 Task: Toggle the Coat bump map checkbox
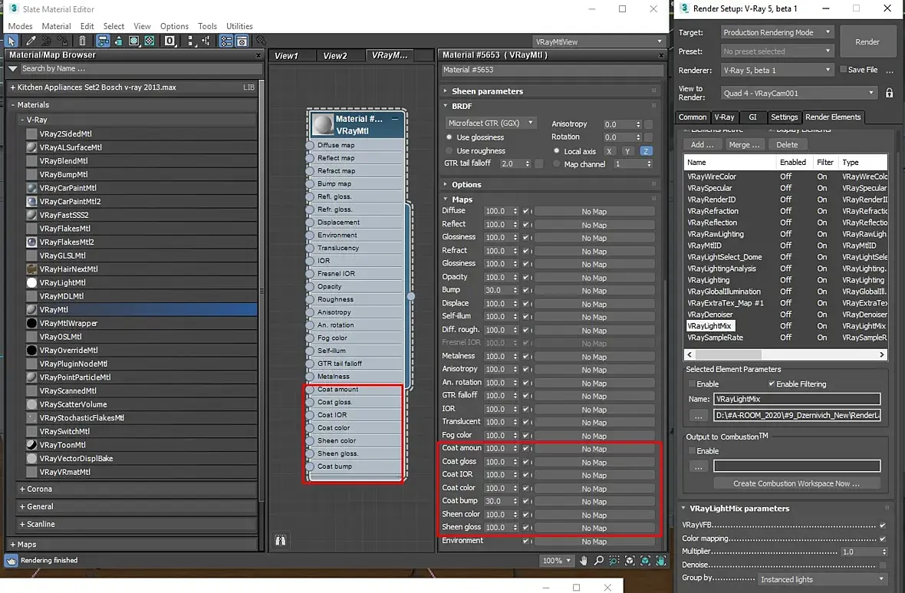(526, 501)
